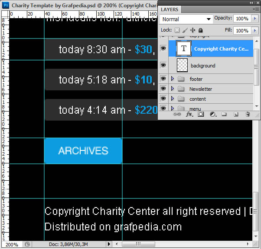Select the background layer name

[203, 66]
